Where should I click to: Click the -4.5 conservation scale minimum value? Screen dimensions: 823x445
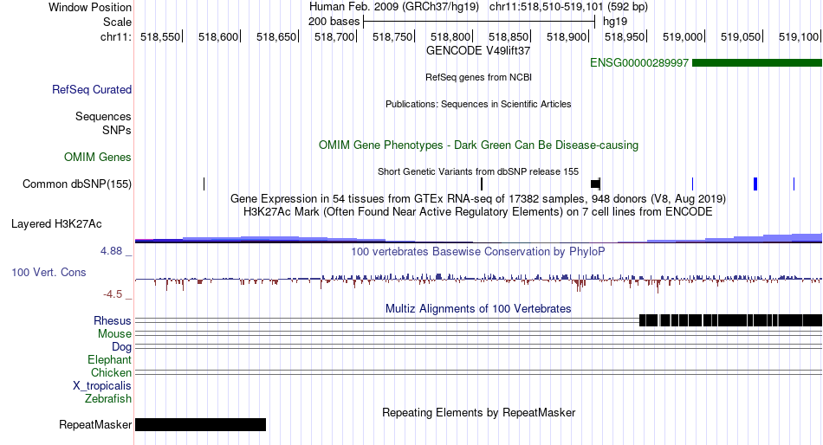point(113,294)
